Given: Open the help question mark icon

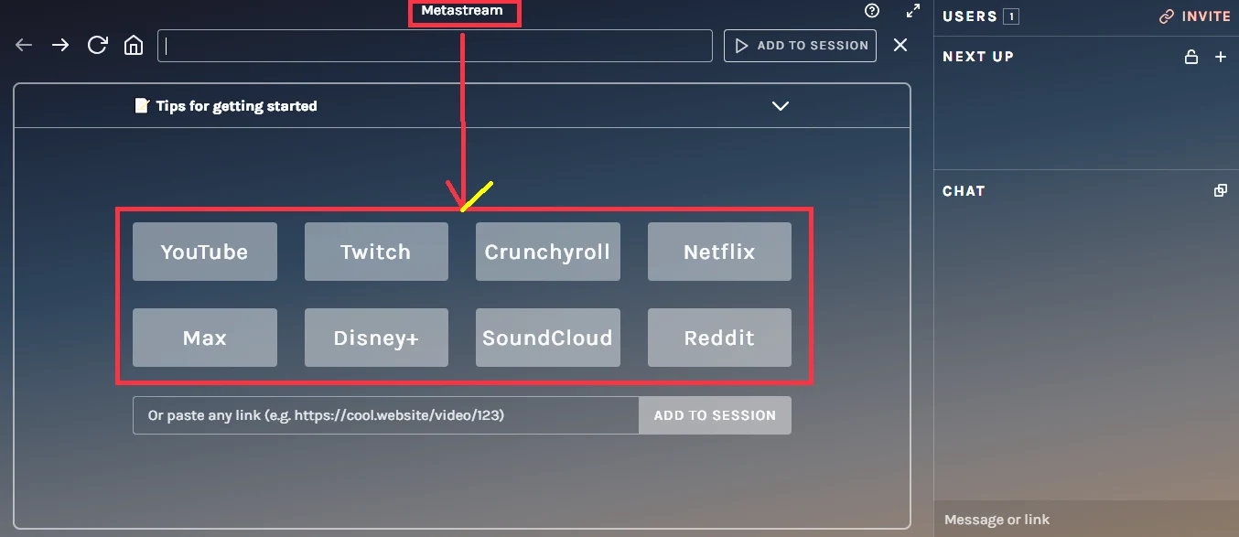Looking at the screenshot, I should coord(871,11).
